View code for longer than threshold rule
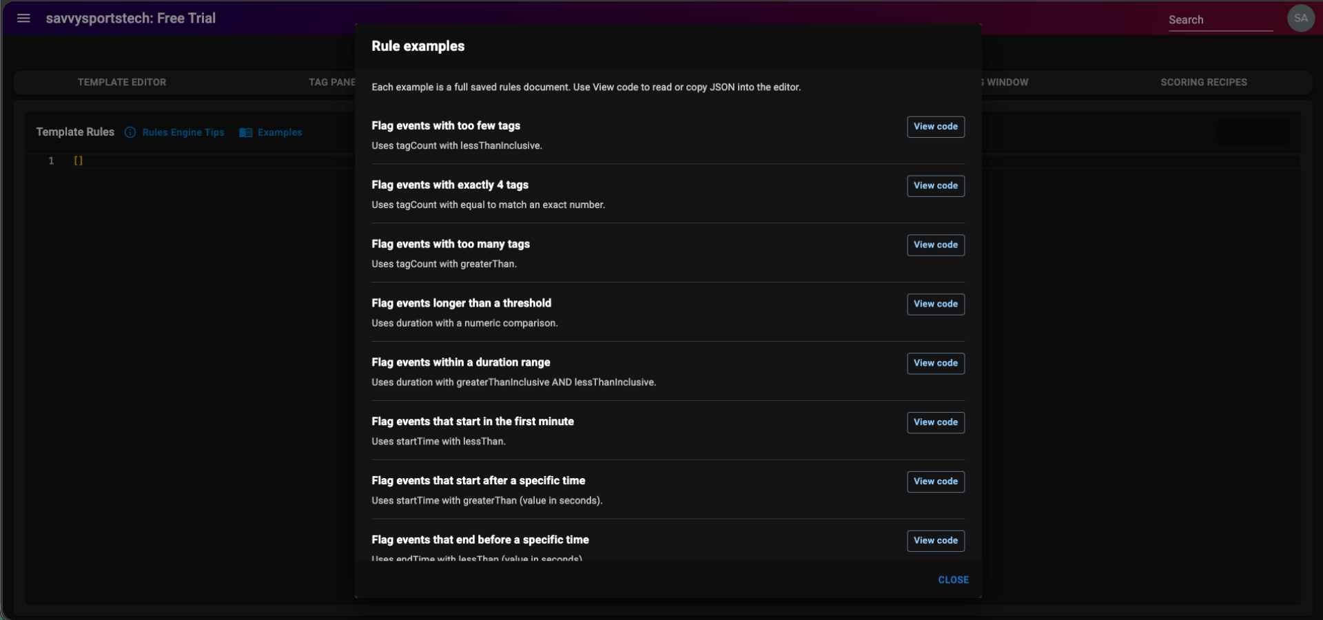Viewport: 1323px width, 620px height. pos(935,304)
